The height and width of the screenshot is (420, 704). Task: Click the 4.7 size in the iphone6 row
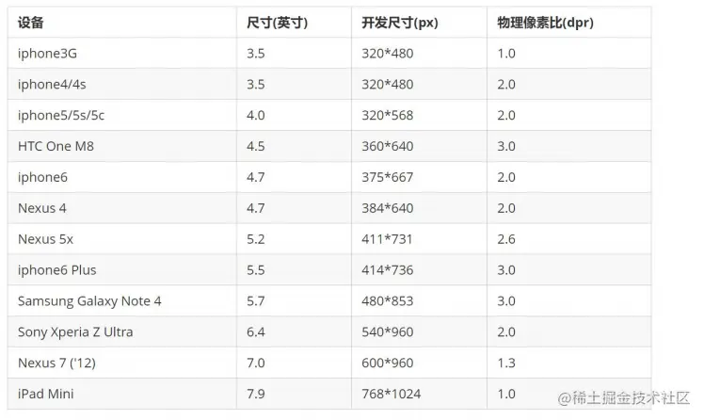[x=255, y=177]
